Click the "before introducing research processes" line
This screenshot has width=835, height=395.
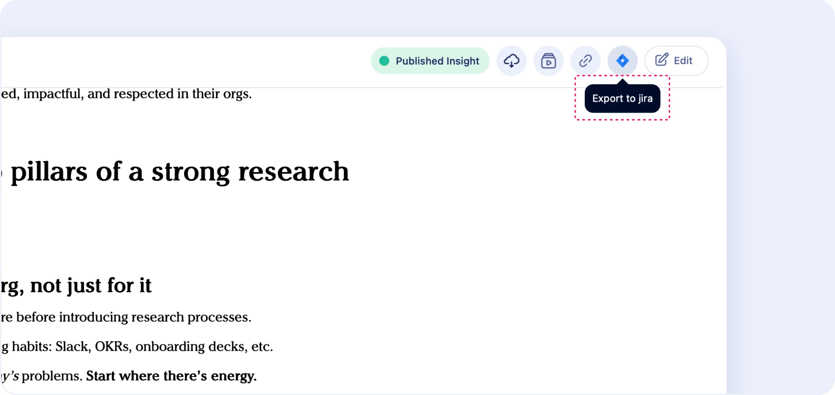click(x=126, y=317)
